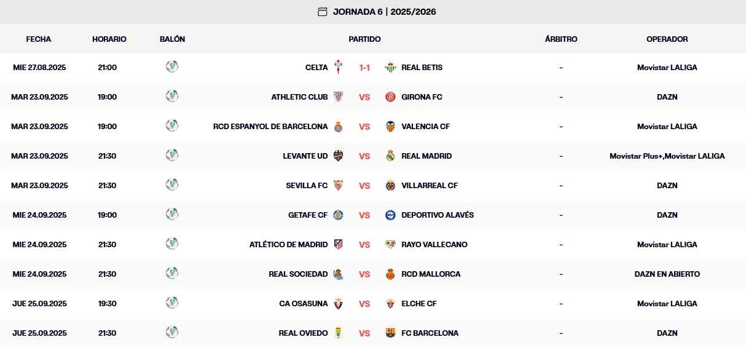Click the Jornada 6 | 2025/2026 heading
The width and height of the screenshot is (746, 345).
[384, 12]
